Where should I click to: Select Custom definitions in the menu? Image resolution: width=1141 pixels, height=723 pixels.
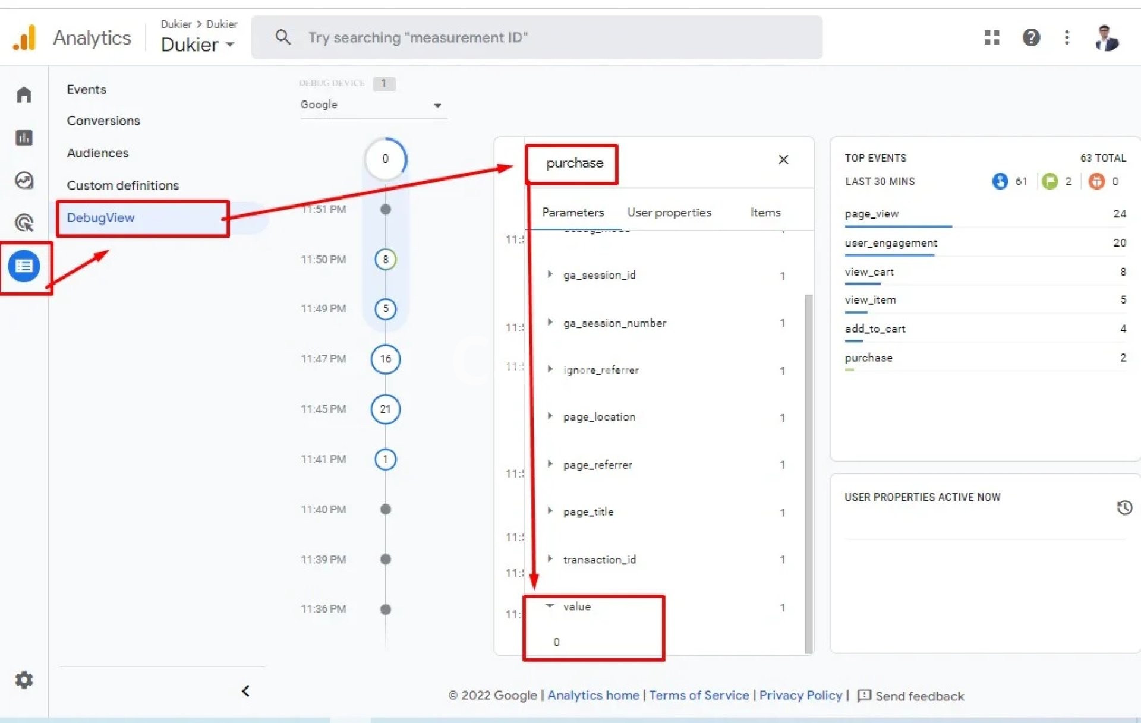(122, 185)
